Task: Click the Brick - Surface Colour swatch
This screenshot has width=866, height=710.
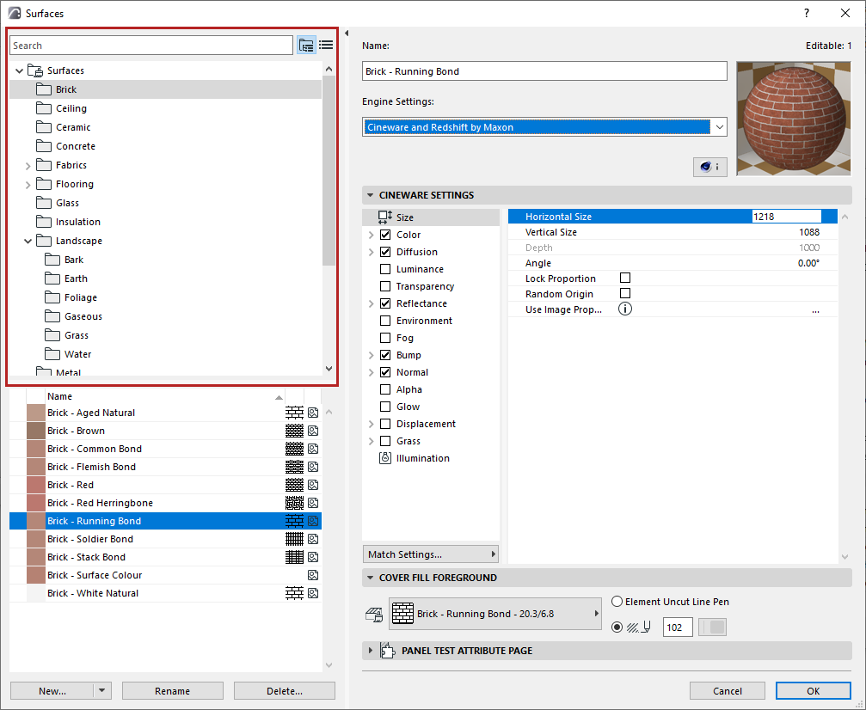Action: [x=36, y=575]
